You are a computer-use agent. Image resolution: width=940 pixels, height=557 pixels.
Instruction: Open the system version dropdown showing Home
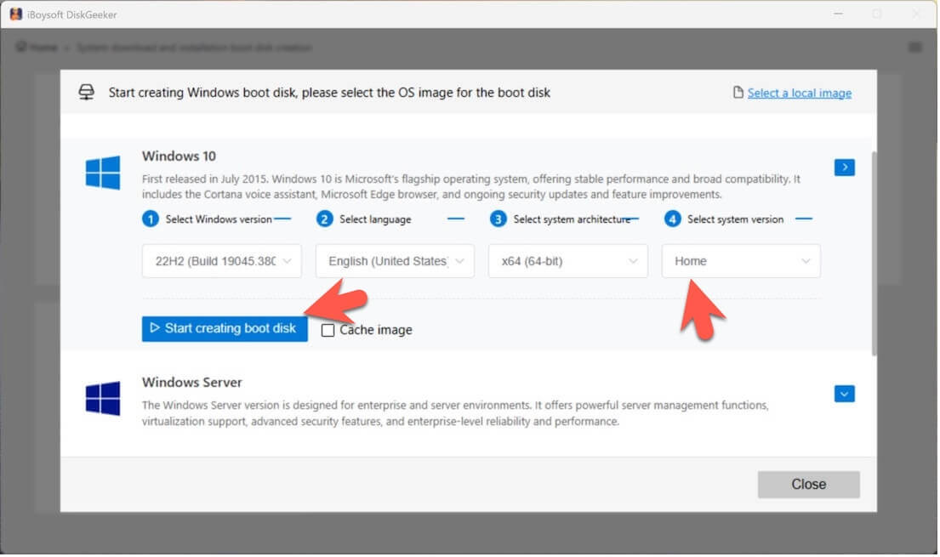tap(741, 261)
